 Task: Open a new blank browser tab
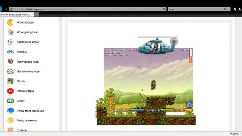click(37, 14)
